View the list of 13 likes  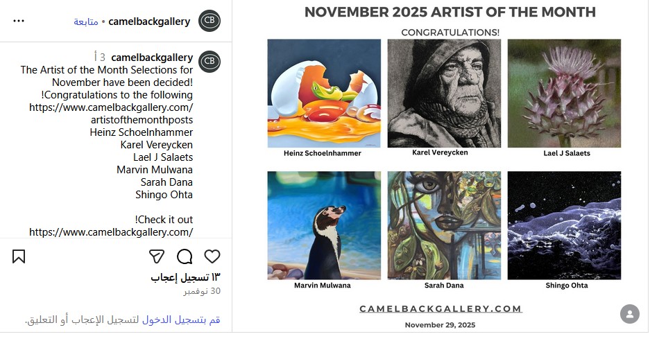(x=185, y=277)
